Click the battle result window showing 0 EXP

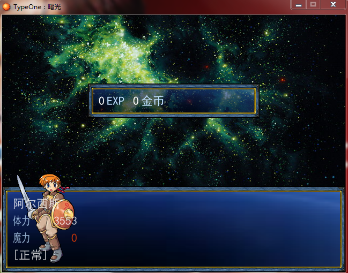(174, 101)
